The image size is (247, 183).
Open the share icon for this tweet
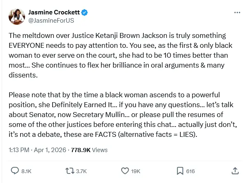coord(235,170)
